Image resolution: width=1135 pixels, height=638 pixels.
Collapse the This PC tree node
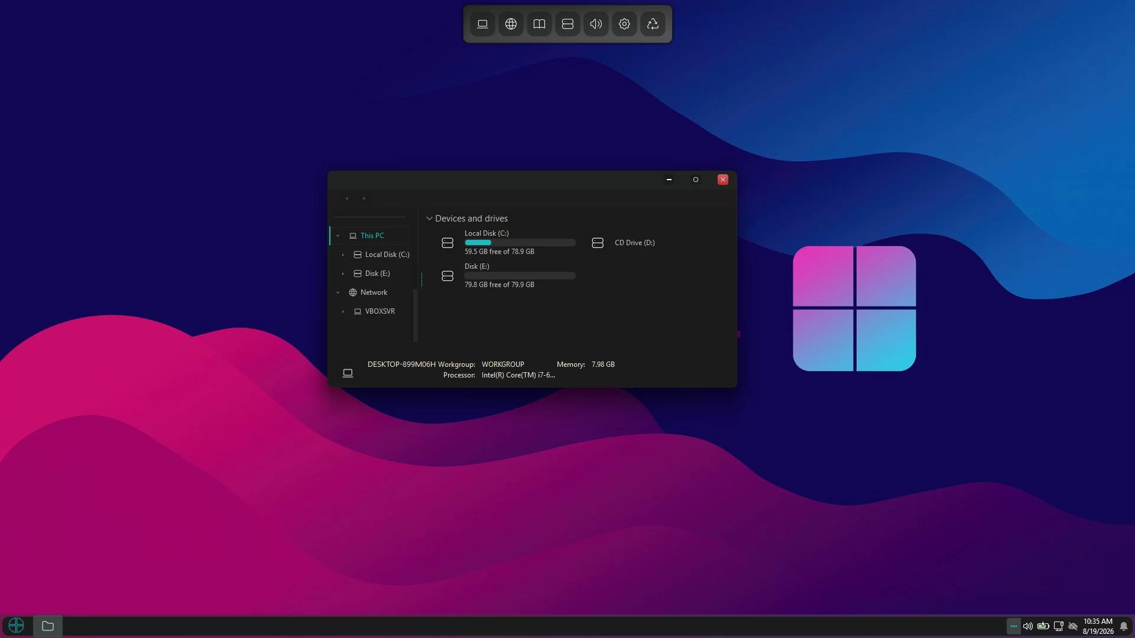point(338,236)
